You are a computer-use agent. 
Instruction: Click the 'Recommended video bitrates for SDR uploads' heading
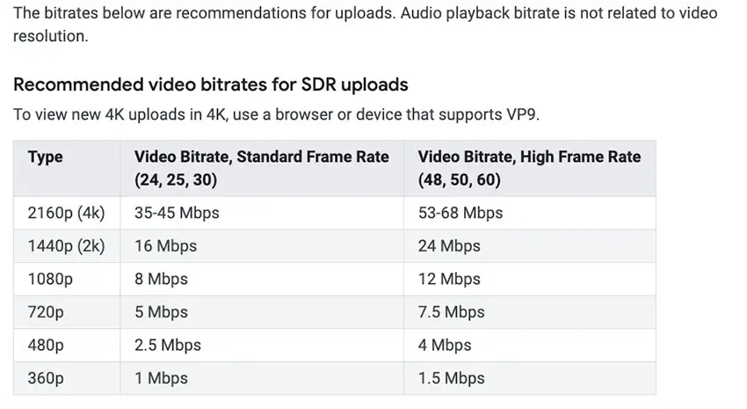[x=211, y=84]
